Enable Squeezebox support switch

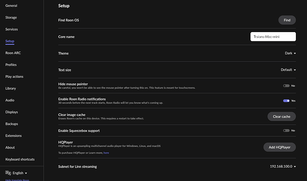pos(286,131)
